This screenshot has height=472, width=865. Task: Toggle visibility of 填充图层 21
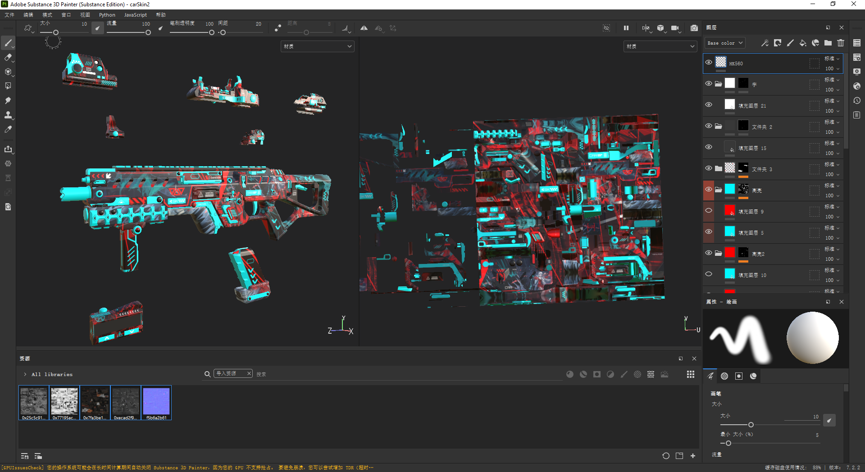point(709,105)
